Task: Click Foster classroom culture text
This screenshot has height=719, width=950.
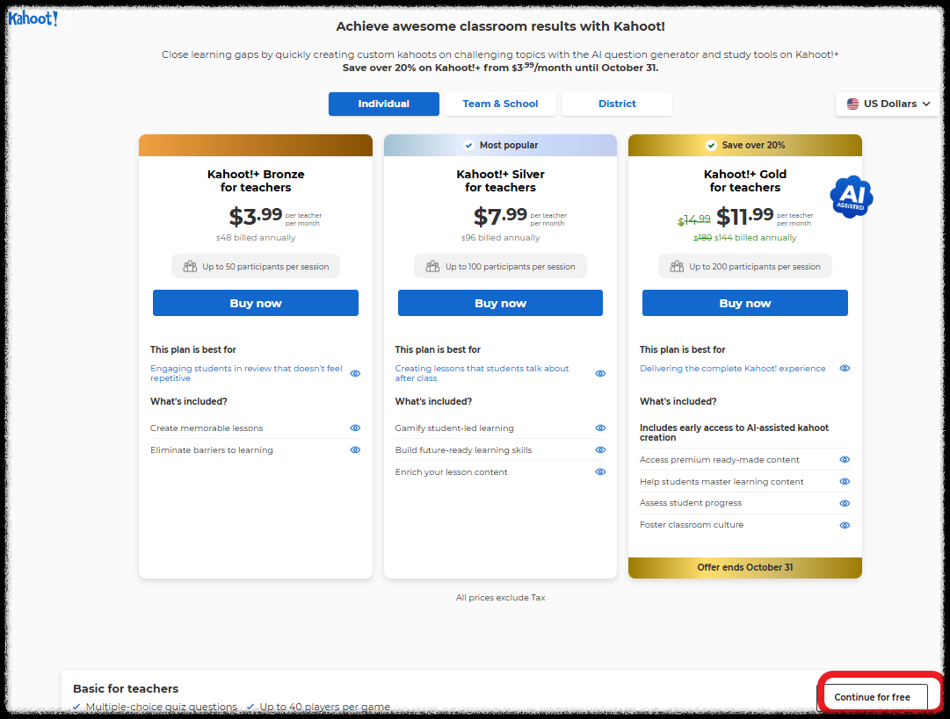Action: tap(692, 525)
